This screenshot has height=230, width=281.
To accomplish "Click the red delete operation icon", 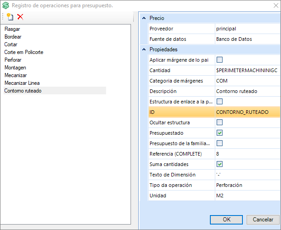I will pos(20,17).
